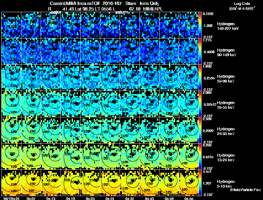
Task: Click the '1.207' color scale value
Action: tap(207, 184)
